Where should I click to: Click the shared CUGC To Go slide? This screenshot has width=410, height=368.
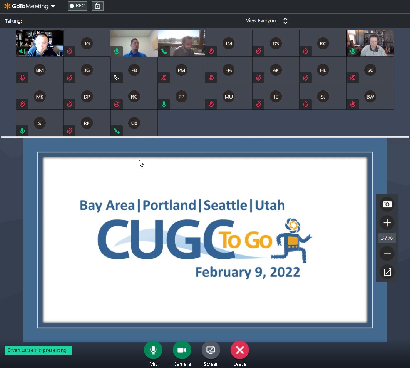click(x=205, y=240)
